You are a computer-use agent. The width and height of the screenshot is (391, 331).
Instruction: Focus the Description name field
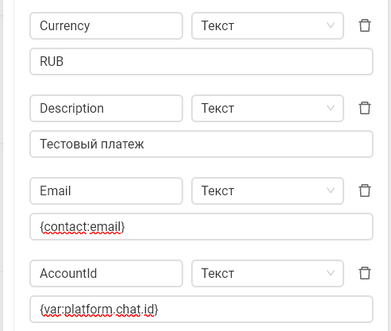pos(106,108)
